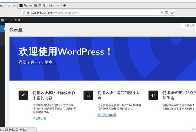Click the pencil edit icon for block patterns
Viewport: 196px width, 132px height.
click(x=23, y=95)
